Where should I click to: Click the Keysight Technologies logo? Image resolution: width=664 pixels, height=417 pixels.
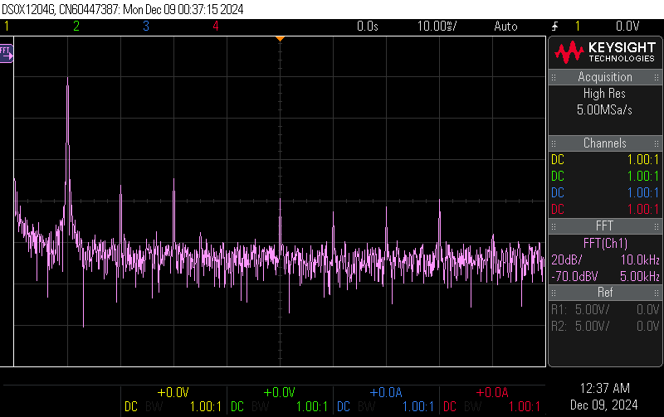605,52
